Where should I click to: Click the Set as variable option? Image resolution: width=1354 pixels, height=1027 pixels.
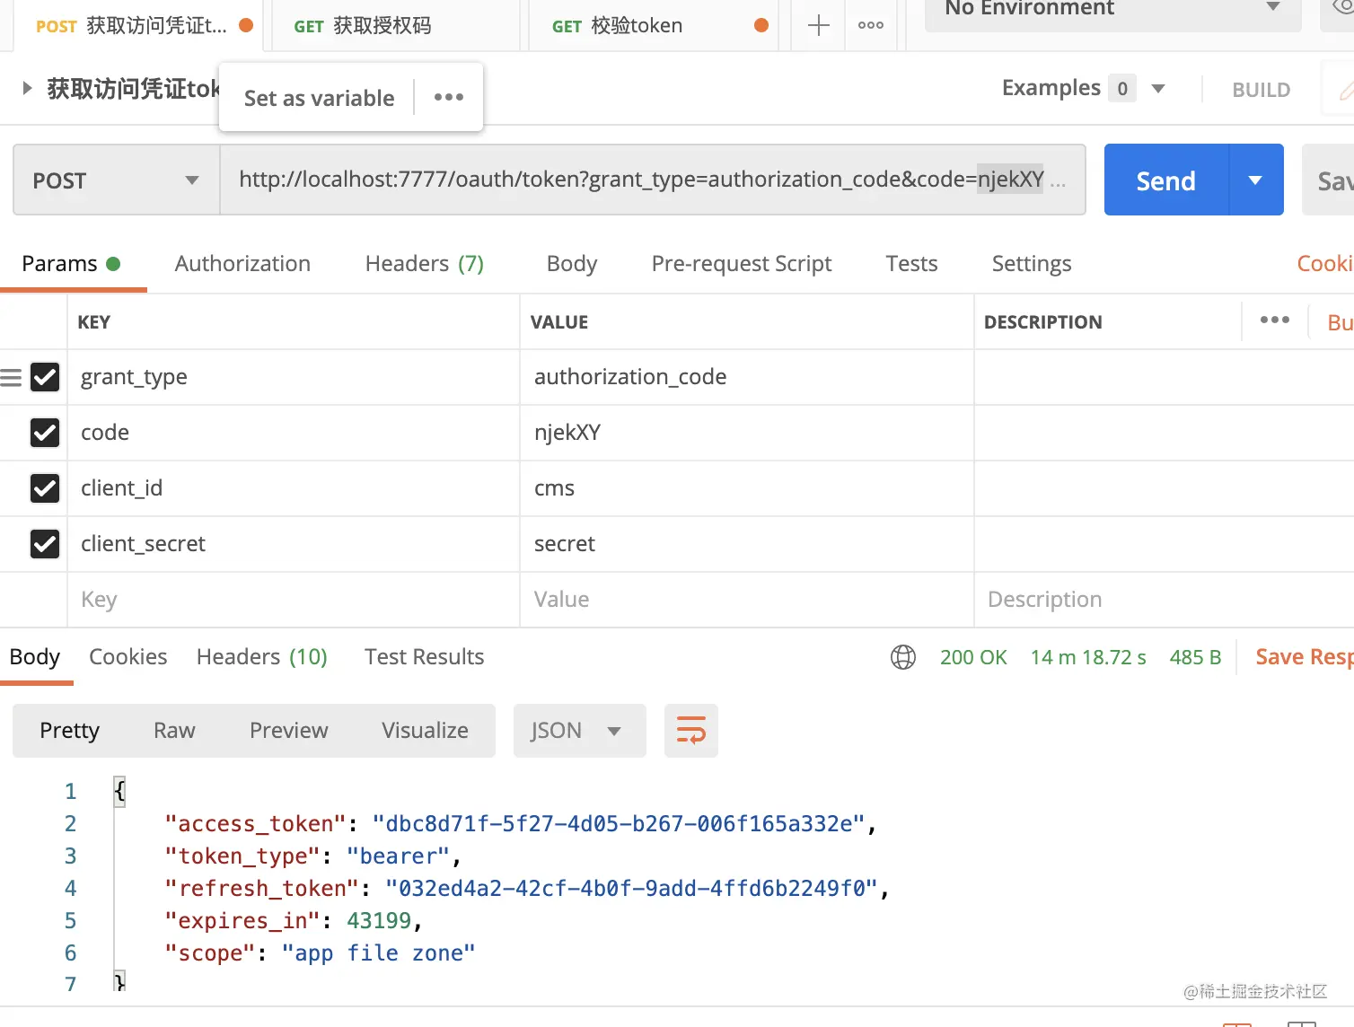point(318,97)
